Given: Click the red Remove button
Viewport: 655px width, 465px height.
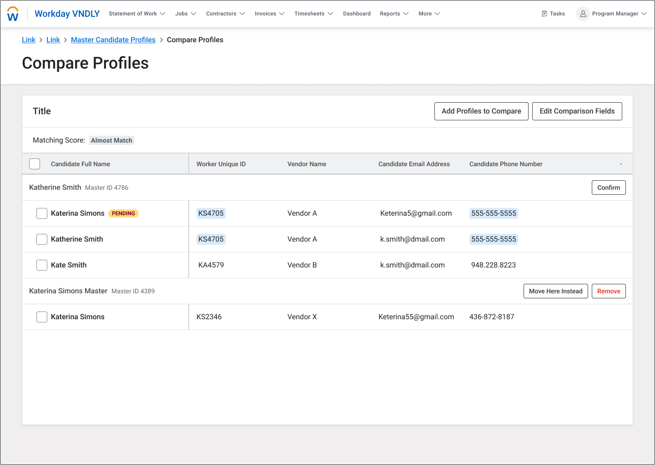Looking at the screenshot, I should (x=609, y=291).
